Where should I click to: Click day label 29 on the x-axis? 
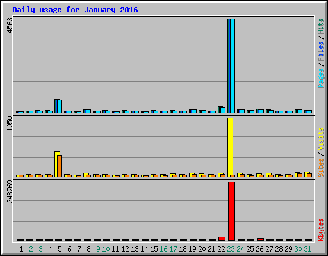click(288, 249)
